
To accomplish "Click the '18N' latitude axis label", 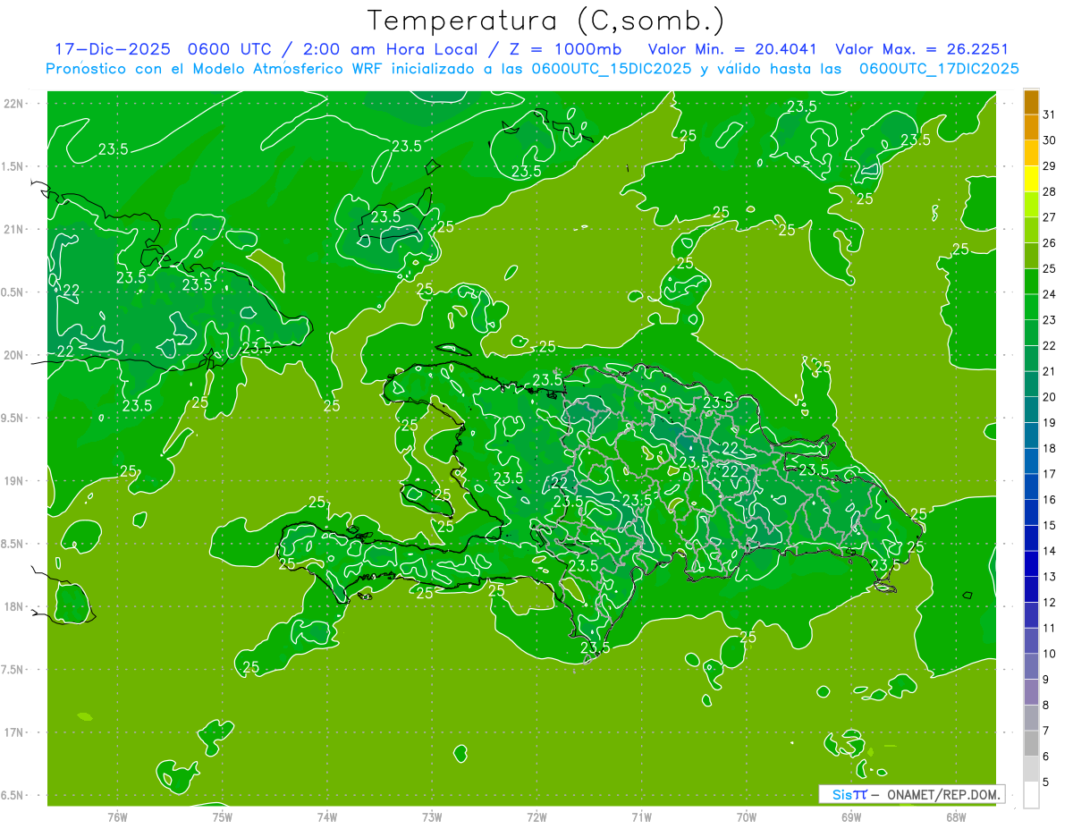I will click(x=15, y=606).
